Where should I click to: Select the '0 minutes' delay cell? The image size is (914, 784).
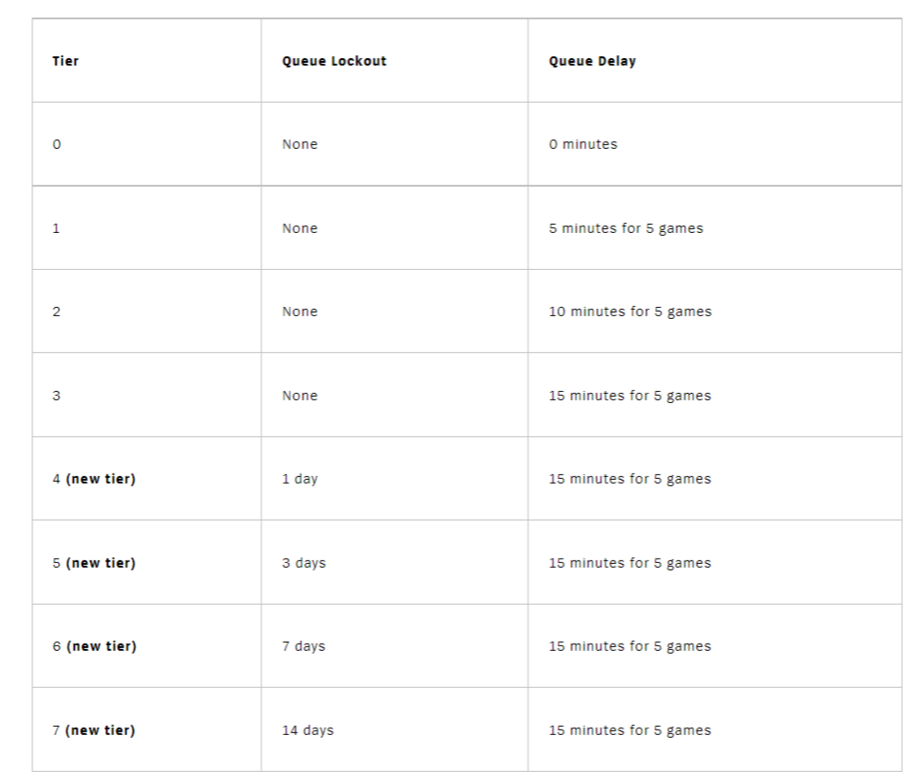pyautogui.click(x=714, y=144)
